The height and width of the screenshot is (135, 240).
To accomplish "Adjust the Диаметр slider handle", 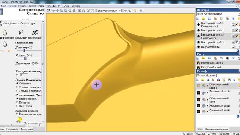I will [24, 51].
